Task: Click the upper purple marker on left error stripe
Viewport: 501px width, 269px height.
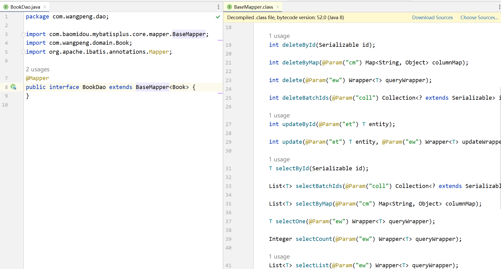Action: [220, 40]
